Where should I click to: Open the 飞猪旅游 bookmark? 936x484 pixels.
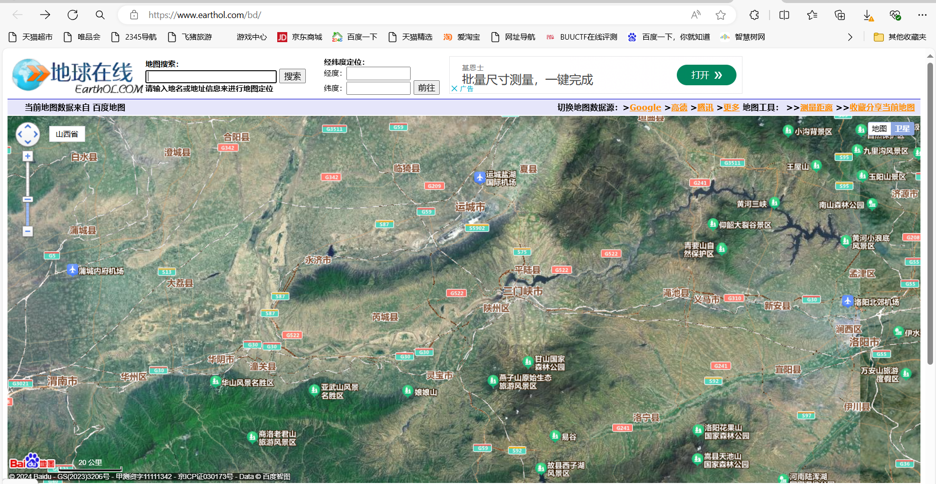tap(190, 37)
